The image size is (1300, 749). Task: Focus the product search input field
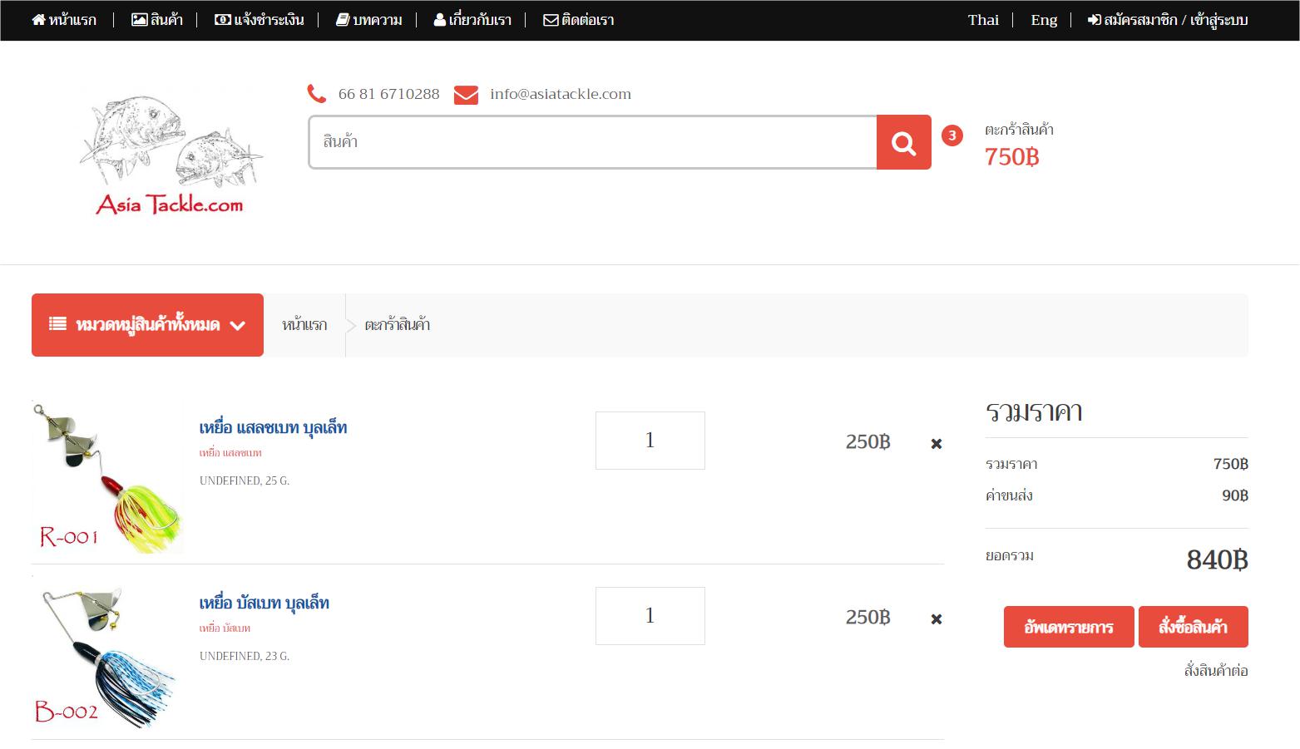click(x=592, y=142)
